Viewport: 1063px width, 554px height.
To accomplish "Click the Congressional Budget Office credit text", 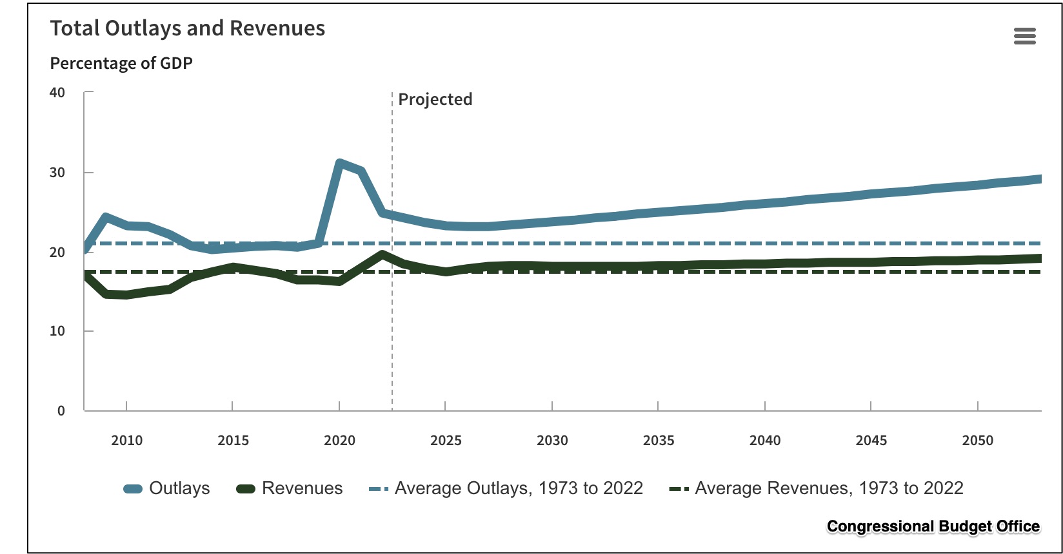I will [933, 526].
